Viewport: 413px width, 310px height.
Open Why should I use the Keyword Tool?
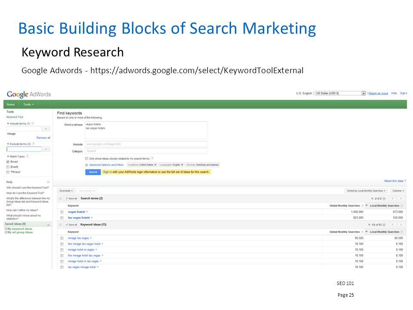(28, 188)
